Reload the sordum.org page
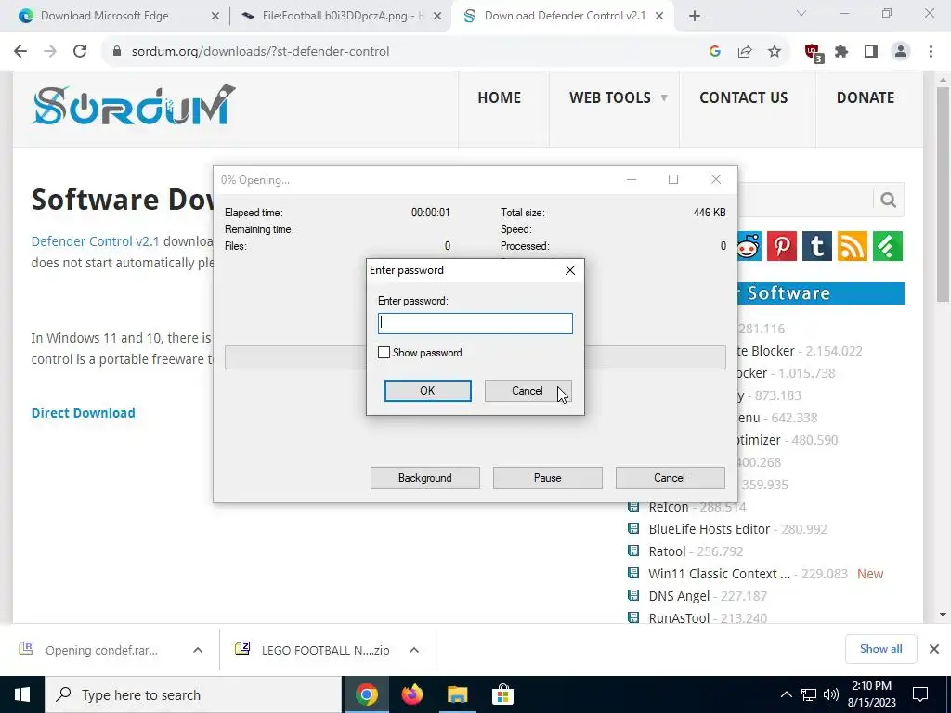This screenshot has height=713, width=951. point(80,52)
